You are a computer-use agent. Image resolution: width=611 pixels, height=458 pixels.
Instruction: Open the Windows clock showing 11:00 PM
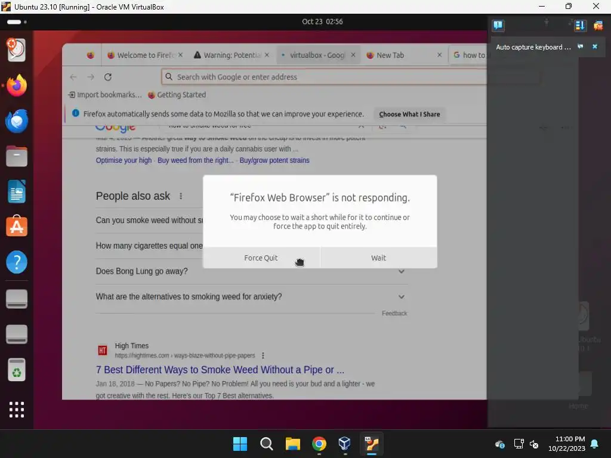tap(567, 444)
